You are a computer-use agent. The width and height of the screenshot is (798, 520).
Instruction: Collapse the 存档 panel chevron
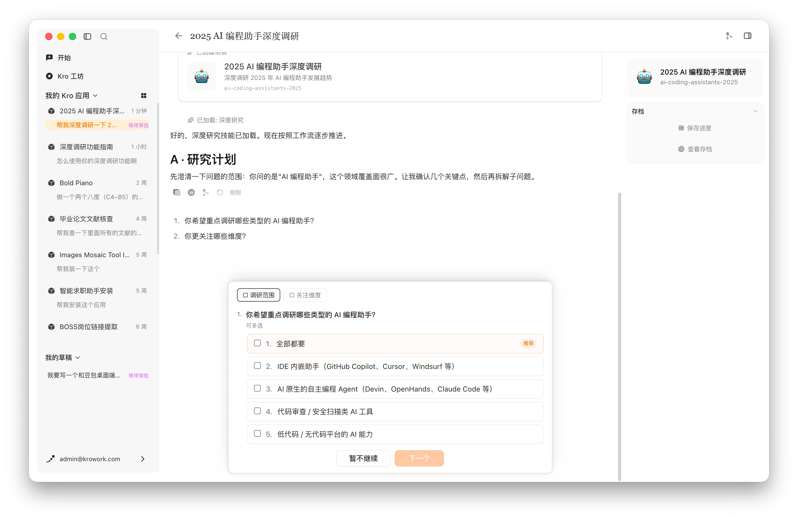pyautogui.click(x=755, y=111)
